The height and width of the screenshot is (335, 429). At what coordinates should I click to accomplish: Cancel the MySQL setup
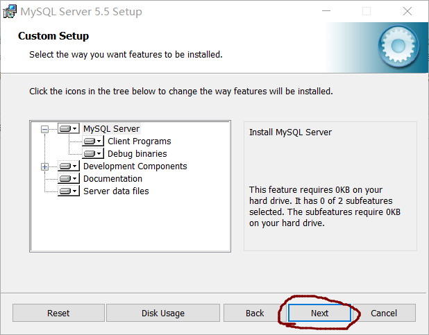point(384,313)
